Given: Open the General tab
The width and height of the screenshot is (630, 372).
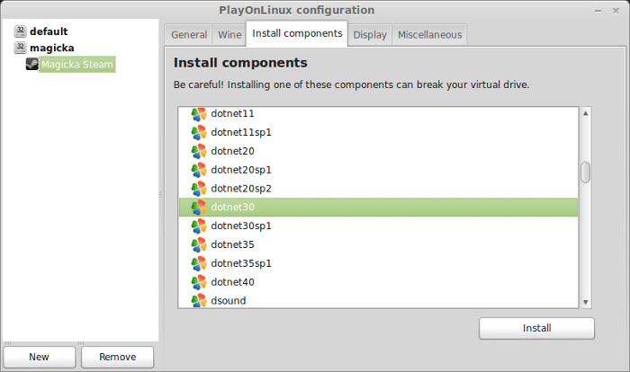Looking at the screenshot, I should [189, 35].
